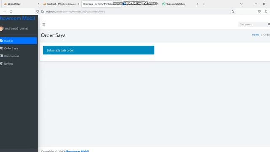
Task: Open a new browser tab
Action: (204, 4)
